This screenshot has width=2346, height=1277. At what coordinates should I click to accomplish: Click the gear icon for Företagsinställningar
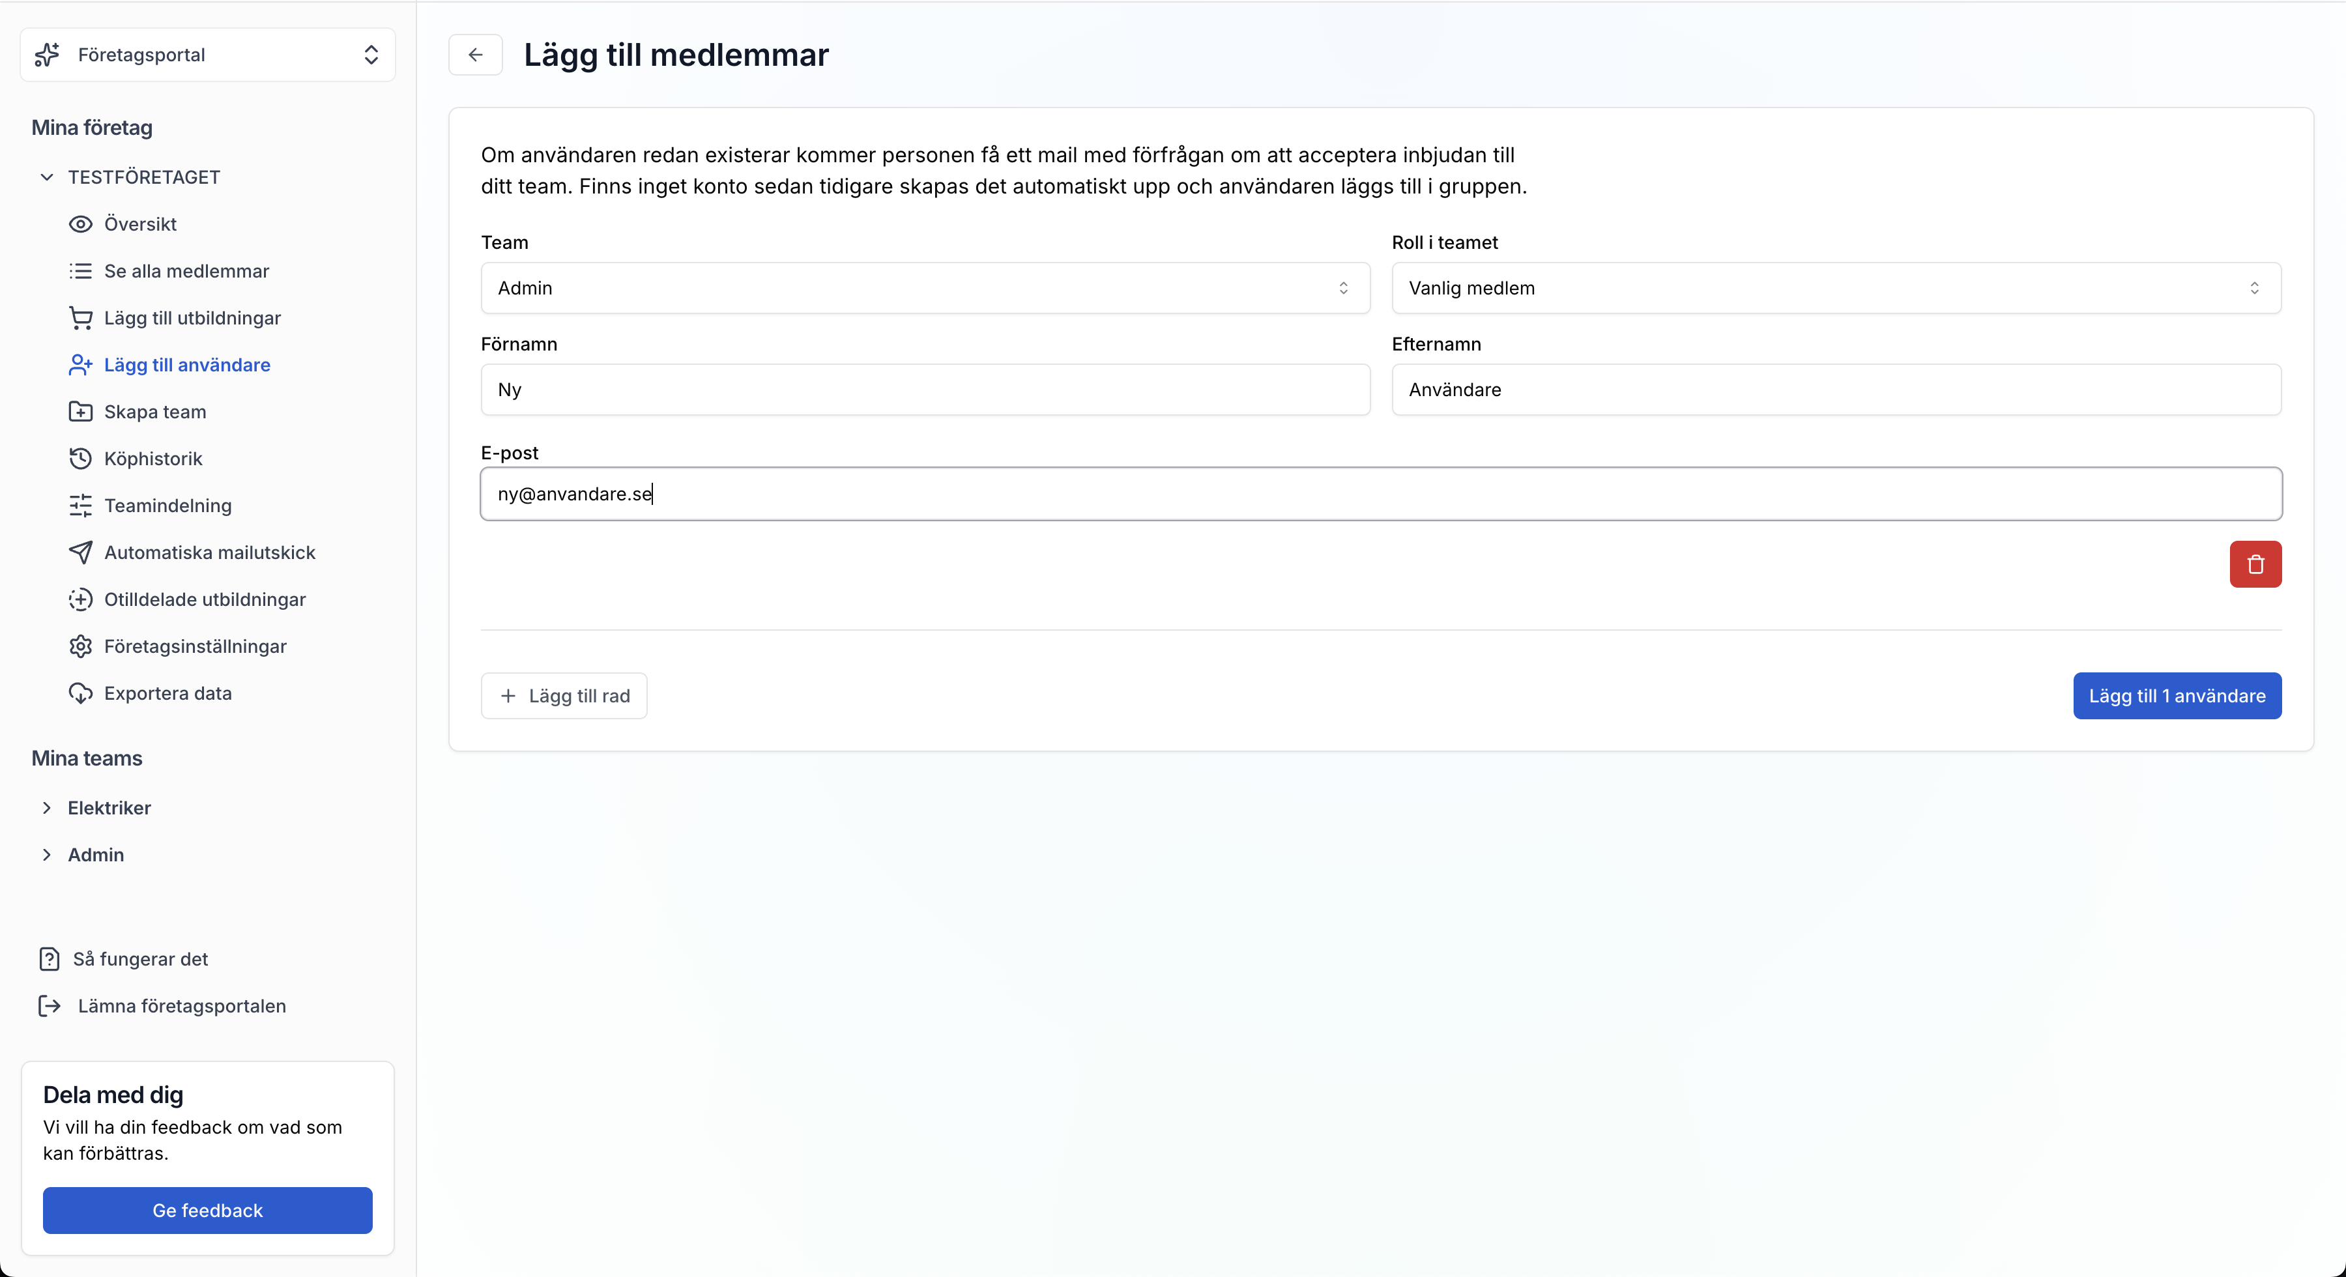click(80, 646)
